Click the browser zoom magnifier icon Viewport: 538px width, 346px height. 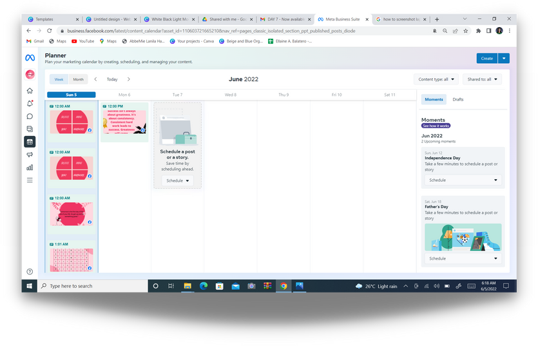(445, 31)
